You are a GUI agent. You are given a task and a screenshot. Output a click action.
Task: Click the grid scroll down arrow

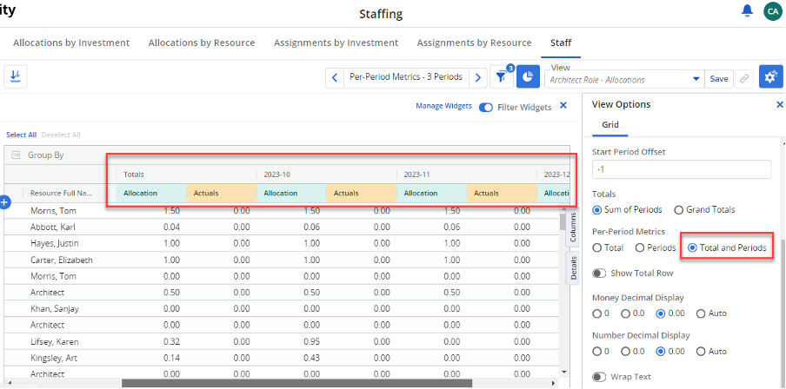tap(563, 372)
